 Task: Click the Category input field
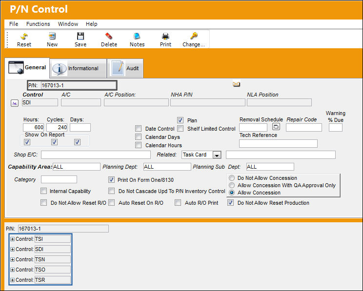(59, 179)
